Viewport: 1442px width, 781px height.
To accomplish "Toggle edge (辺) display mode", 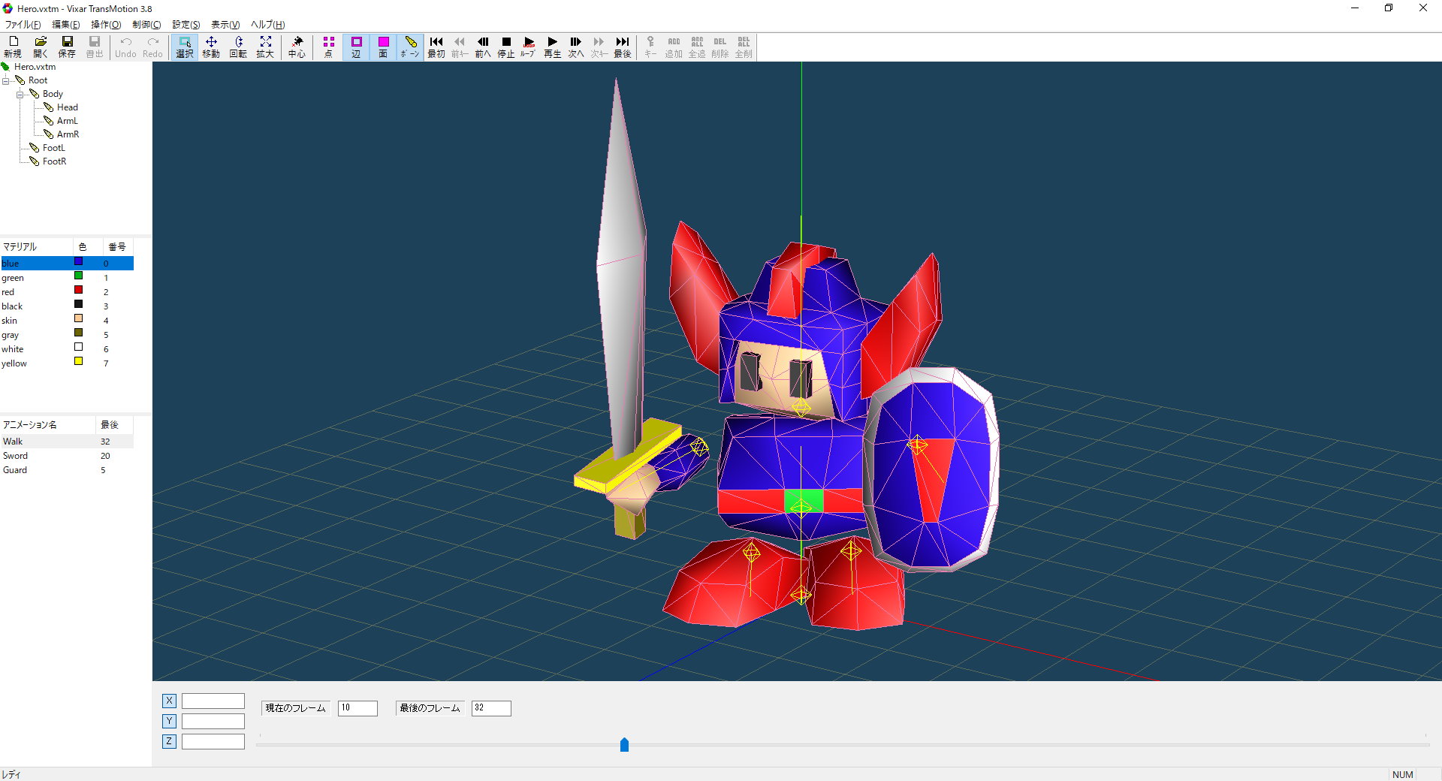I will (356, 47).
